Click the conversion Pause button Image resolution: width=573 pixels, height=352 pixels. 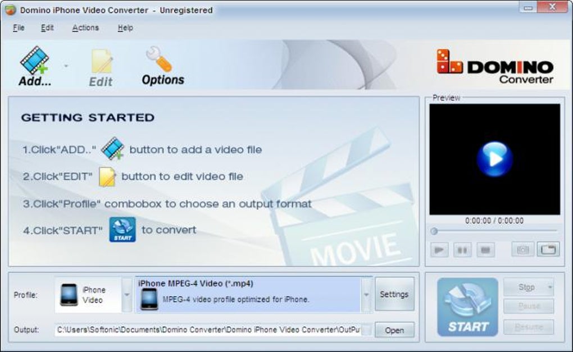pyautogui.click(x=529, y=306)
